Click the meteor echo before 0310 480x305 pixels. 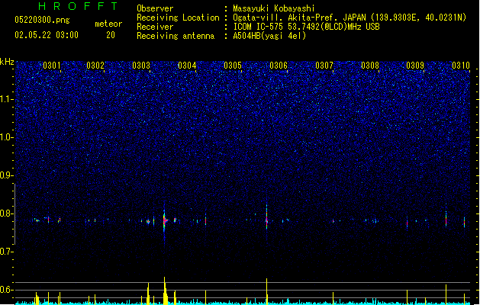pyautogui.click(x=446, y=218)
